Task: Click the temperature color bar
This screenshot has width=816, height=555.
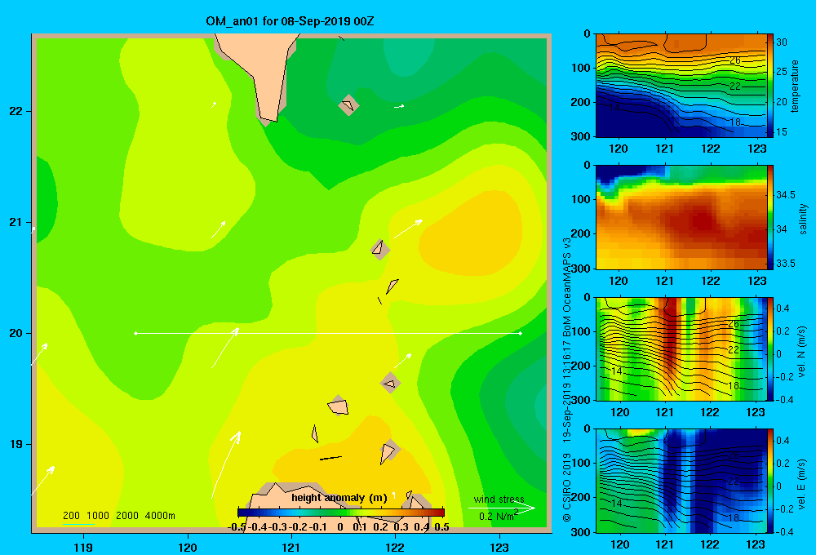Action: tap(770, 86)
